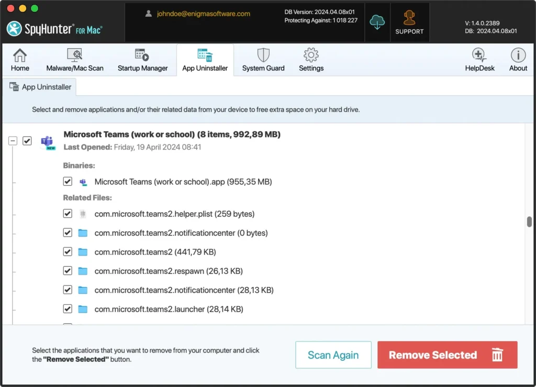Uncheck notificationcenter (28,13 KB) checkbox
The width and height of the screenshot is (536, 387).
pyautogui.click(x=68, y=290)
